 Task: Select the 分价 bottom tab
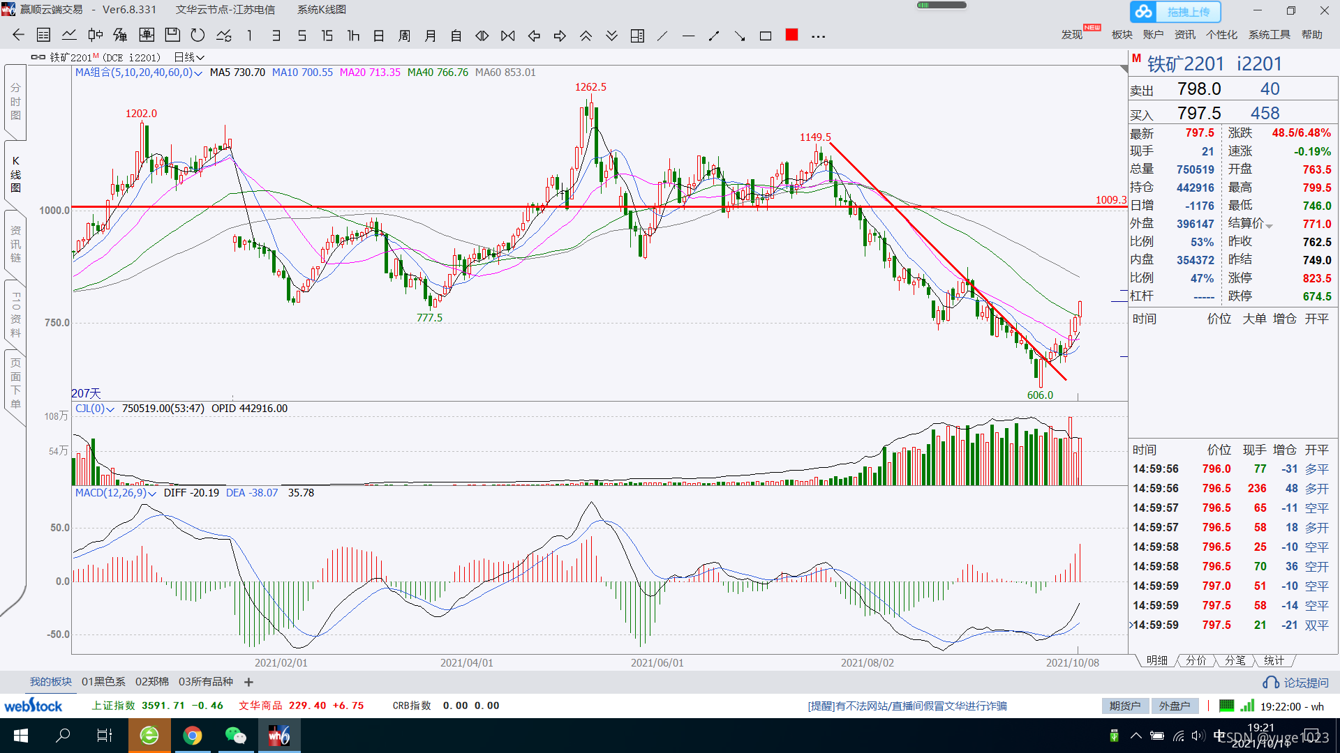1196,660
